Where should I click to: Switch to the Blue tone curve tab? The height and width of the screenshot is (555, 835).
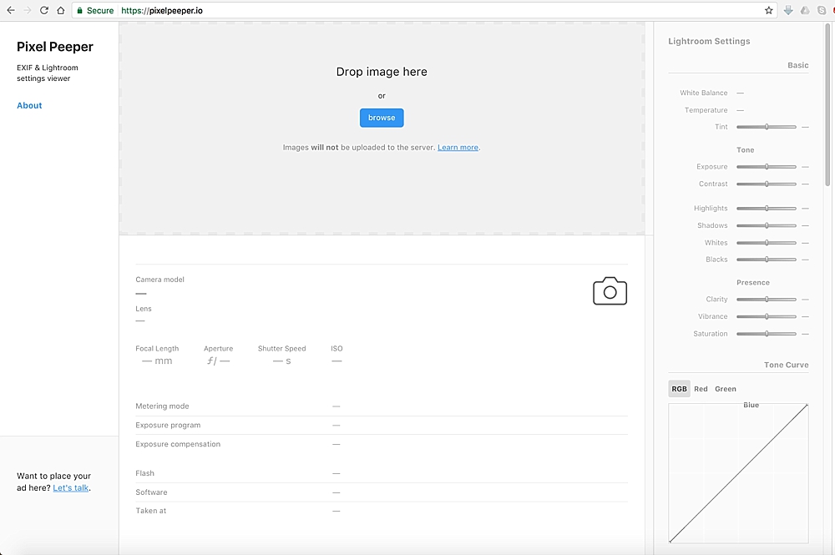751,405
